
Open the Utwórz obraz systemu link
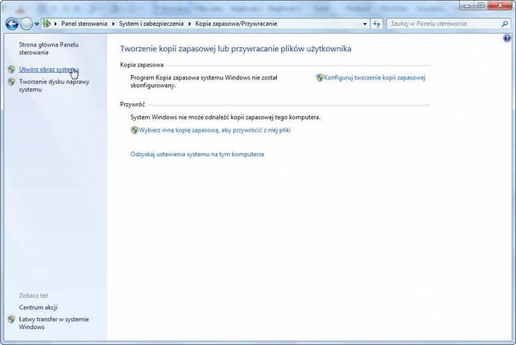click(x=47, y=70)
